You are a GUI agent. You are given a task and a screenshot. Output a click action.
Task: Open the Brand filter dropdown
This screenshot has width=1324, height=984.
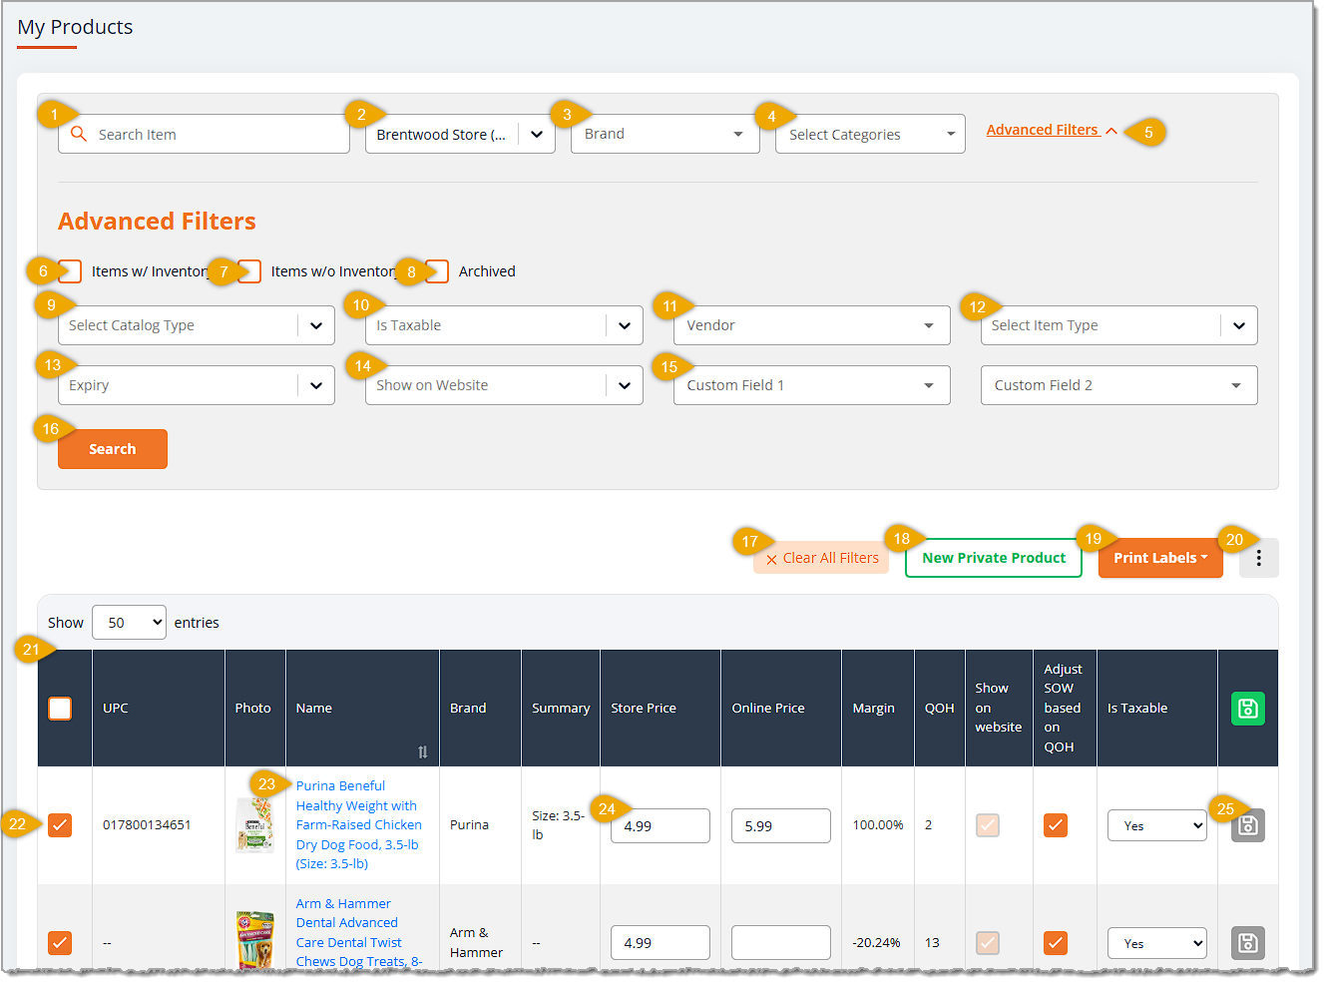665,134
